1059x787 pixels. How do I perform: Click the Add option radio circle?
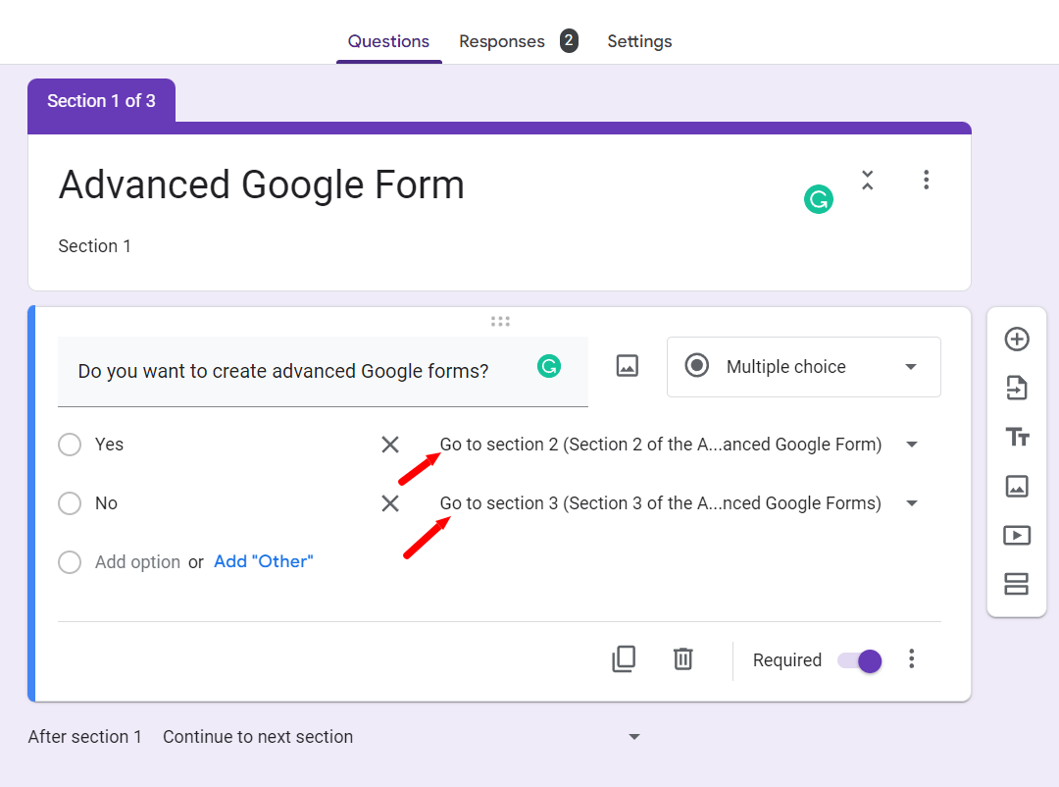coord(70,562)
